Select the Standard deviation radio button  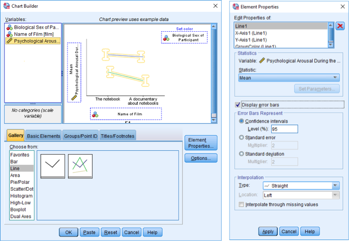pos(241,154)
